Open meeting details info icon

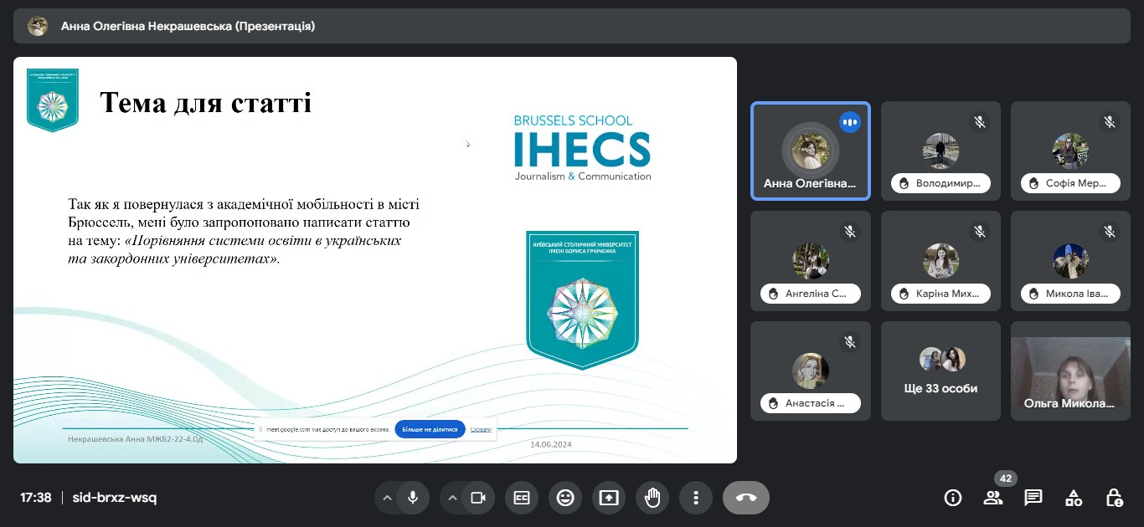952,498
